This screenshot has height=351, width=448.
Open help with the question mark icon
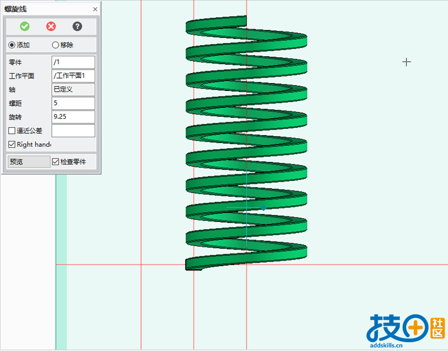[x=77, y=26]
